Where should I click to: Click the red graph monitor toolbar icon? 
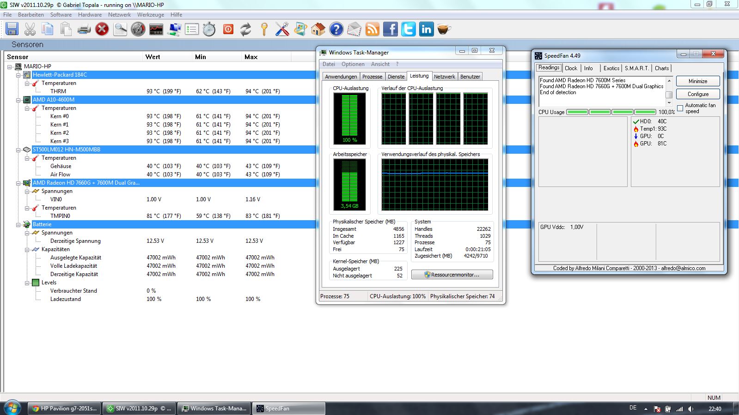point(156,29)
